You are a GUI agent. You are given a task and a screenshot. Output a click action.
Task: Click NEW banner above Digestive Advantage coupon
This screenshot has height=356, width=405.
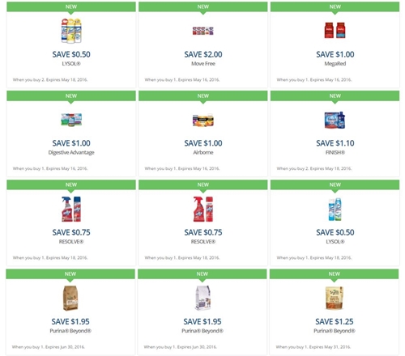click(71, 96)
